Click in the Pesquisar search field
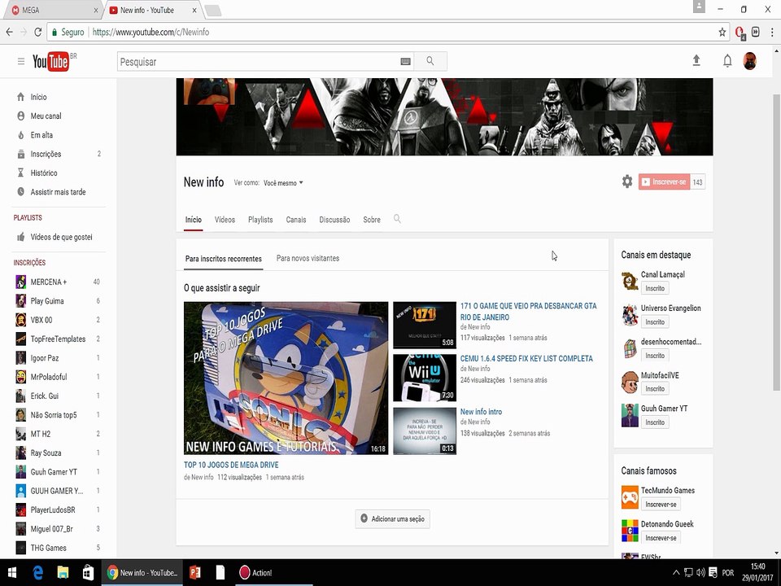 tap(259, 61)
